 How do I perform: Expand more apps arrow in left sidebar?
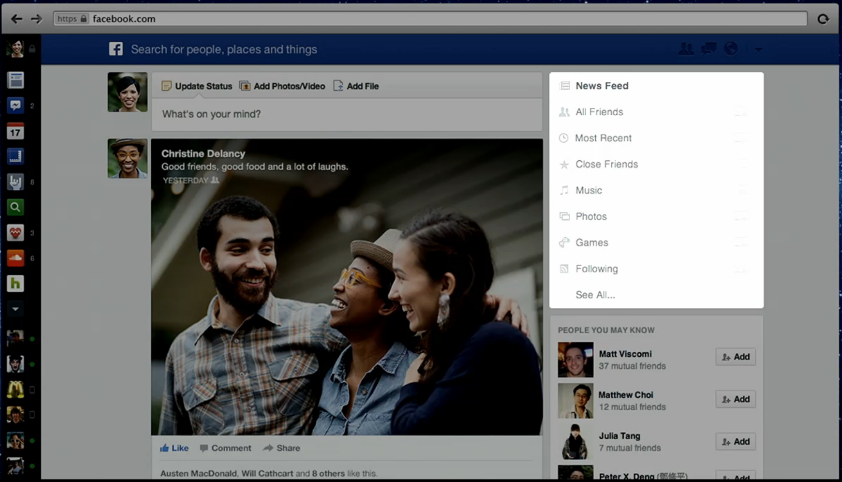15,308
